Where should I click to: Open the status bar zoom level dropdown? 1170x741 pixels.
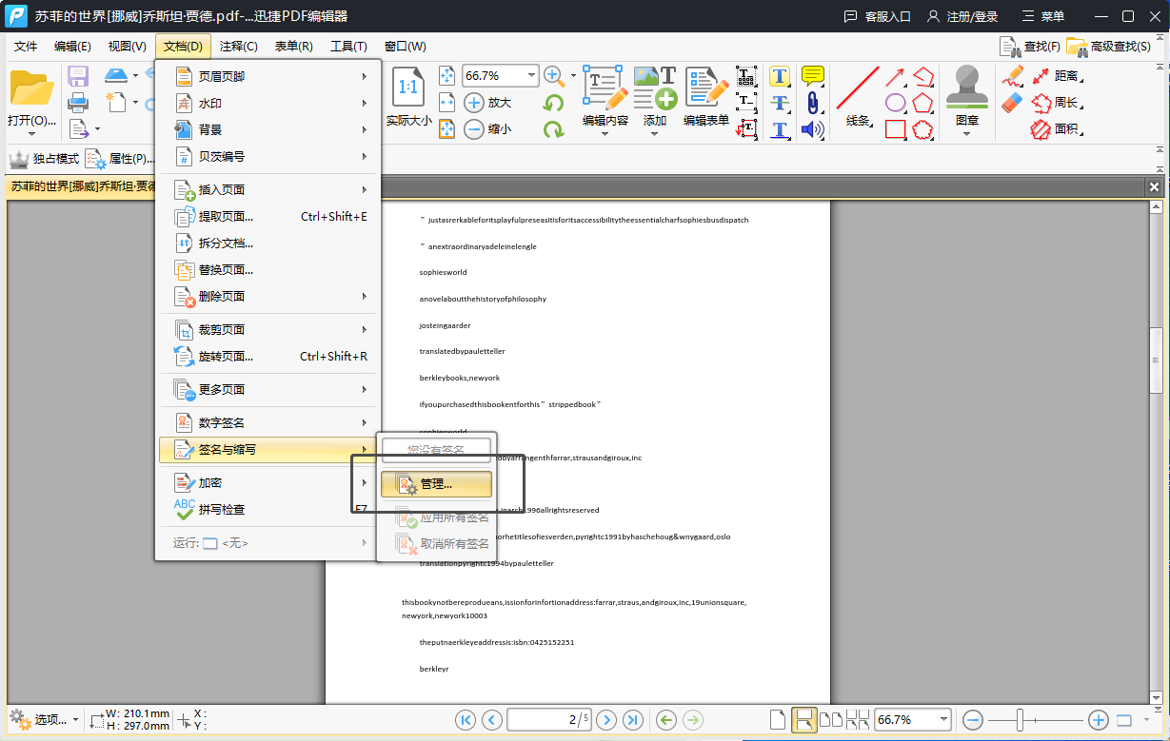[943, 720]
